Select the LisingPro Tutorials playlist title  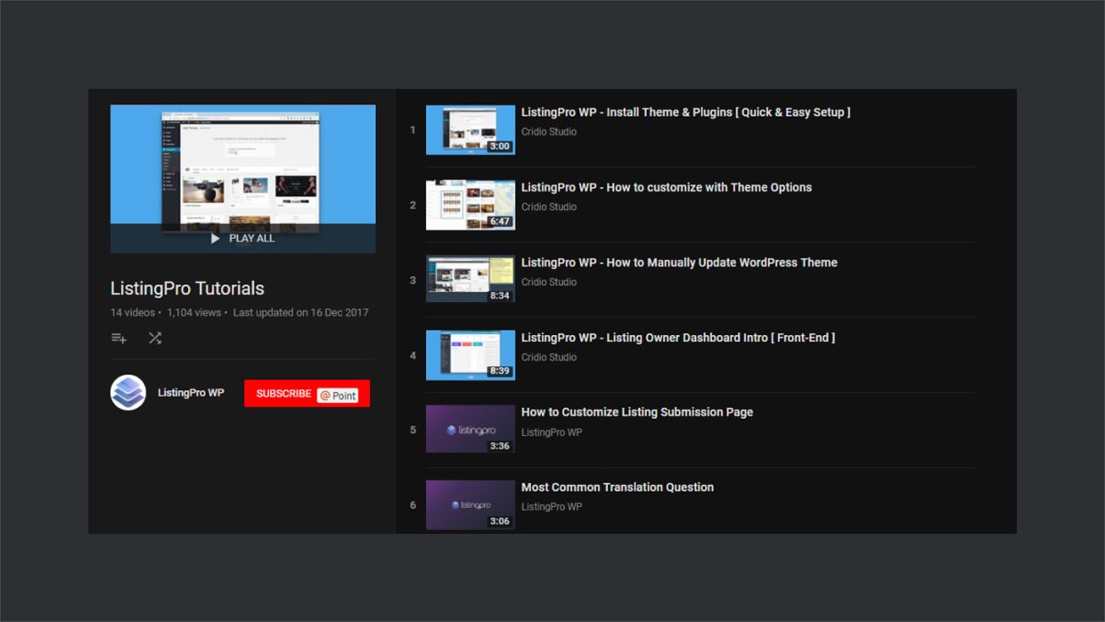point(186,288)
